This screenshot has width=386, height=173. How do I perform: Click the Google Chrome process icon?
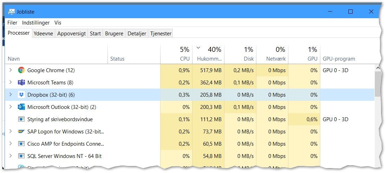[21, 70]
